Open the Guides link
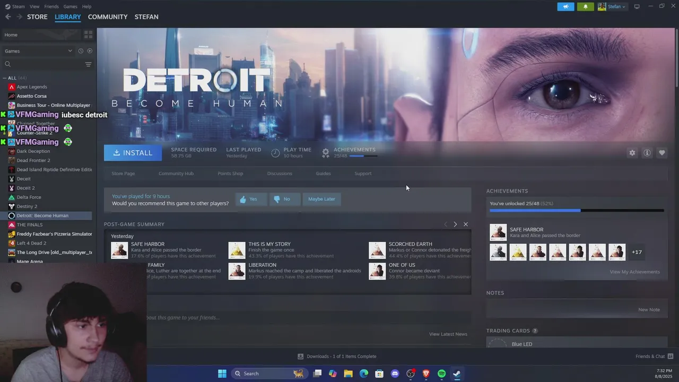Image resolution: width=679 pixels, height=382 pixels. (323, 173)
